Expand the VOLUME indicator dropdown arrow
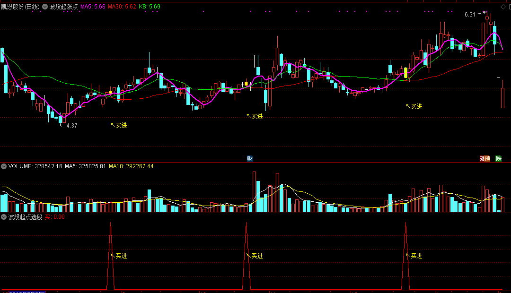This screenshot has width=511, height=293. click(4, 166)
